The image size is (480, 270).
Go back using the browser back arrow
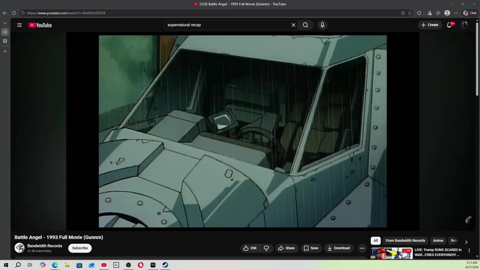(x=5, y=13)
